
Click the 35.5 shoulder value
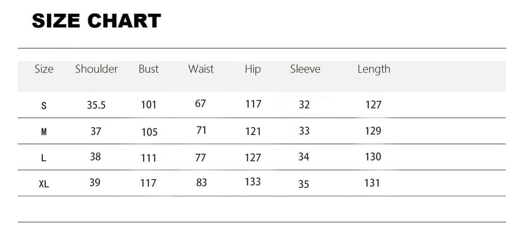point(96,105)
